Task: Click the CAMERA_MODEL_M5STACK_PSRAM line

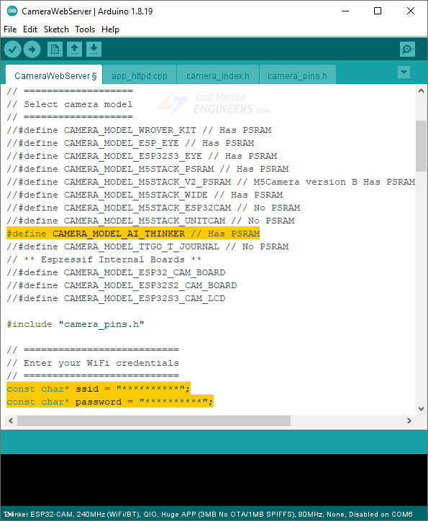Action: click(147, 169)
